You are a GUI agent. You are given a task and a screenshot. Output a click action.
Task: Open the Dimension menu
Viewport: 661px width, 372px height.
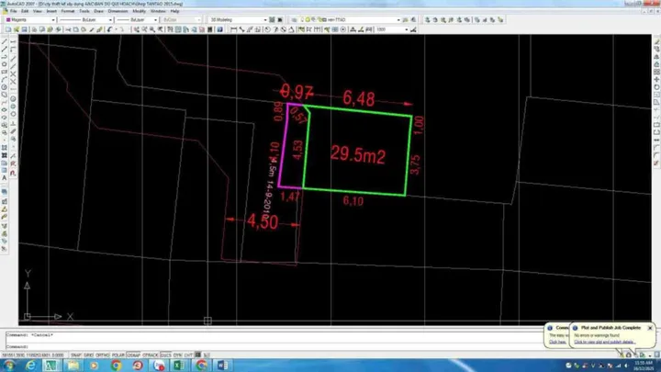(118, 11)
